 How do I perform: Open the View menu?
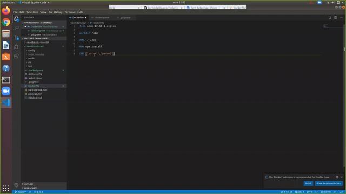coord(43,12)
